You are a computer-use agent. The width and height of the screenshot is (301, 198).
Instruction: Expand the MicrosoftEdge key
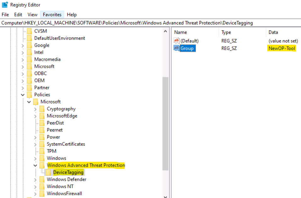click(35, 116)
